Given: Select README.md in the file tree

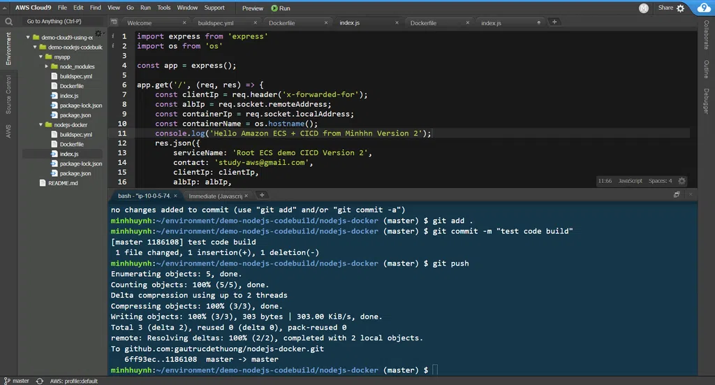Looking at the screenshot, I should click(63, 183).
